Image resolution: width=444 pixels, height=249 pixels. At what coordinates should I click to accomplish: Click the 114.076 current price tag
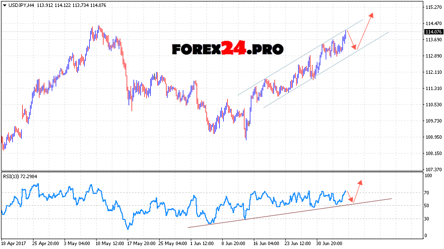click(x=433, y=32)
